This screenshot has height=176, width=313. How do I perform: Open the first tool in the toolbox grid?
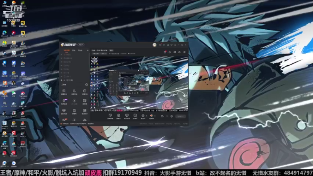coord(64,92)
